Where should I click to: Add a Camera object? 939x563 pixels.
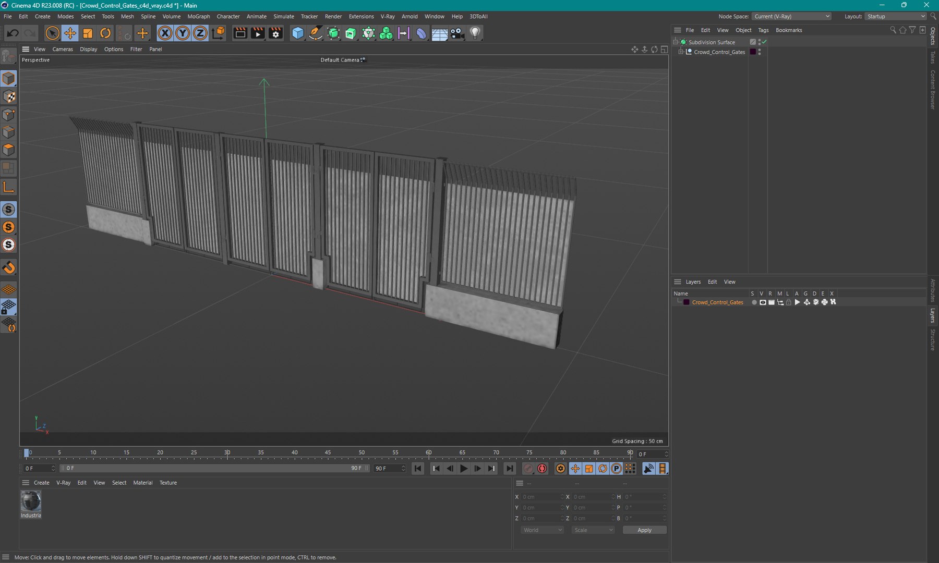457,33
